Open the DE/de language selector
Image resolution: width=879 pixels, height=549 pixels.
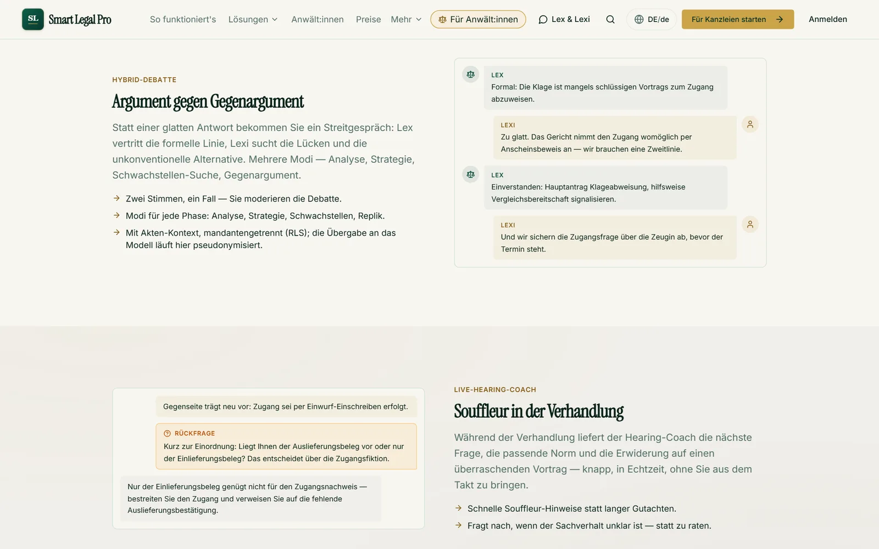(652, 19)
